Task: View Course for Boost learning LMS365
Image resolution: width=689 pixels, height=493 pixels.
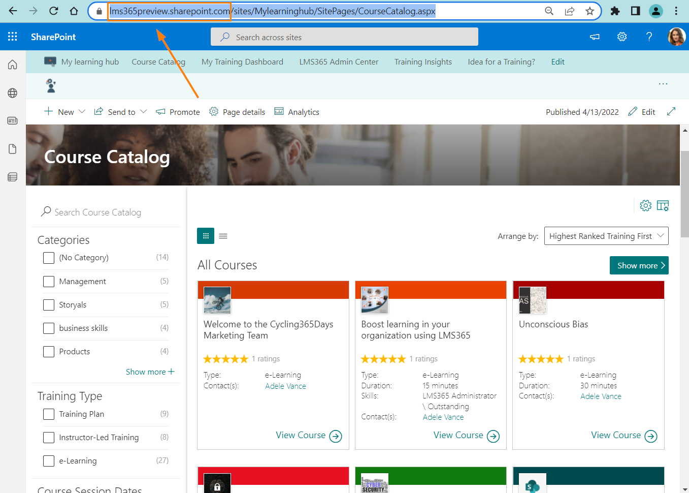Action: tap(466, 436)
